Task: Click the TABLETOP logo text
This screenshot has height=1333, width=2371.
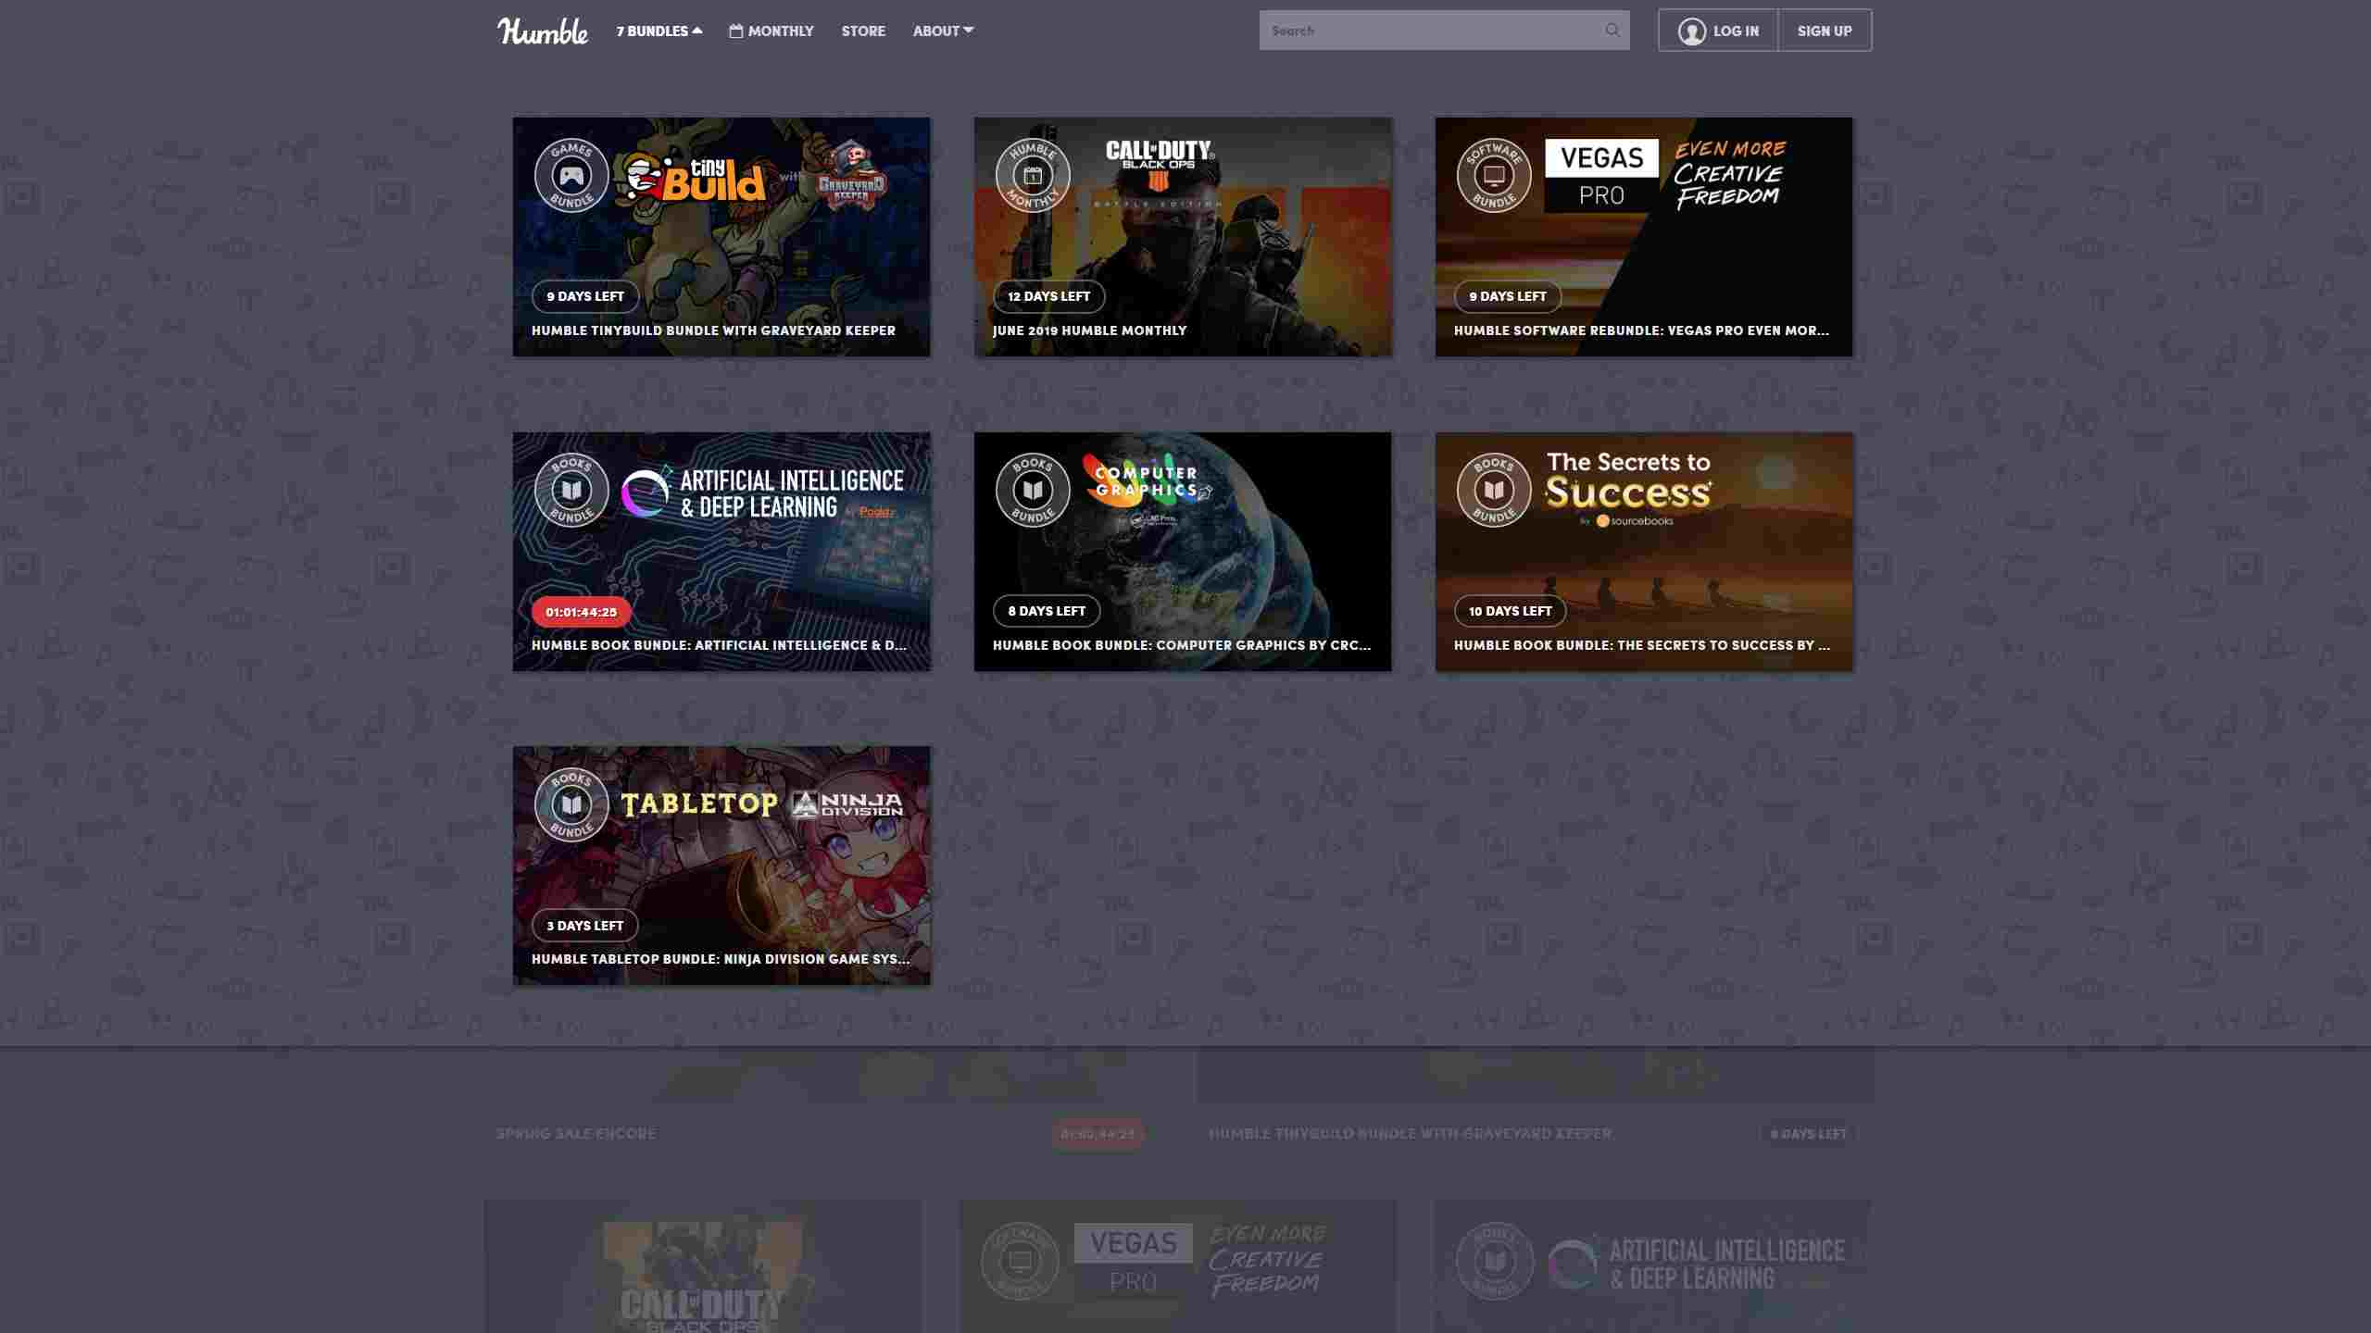Action: [x=699, y=804]
